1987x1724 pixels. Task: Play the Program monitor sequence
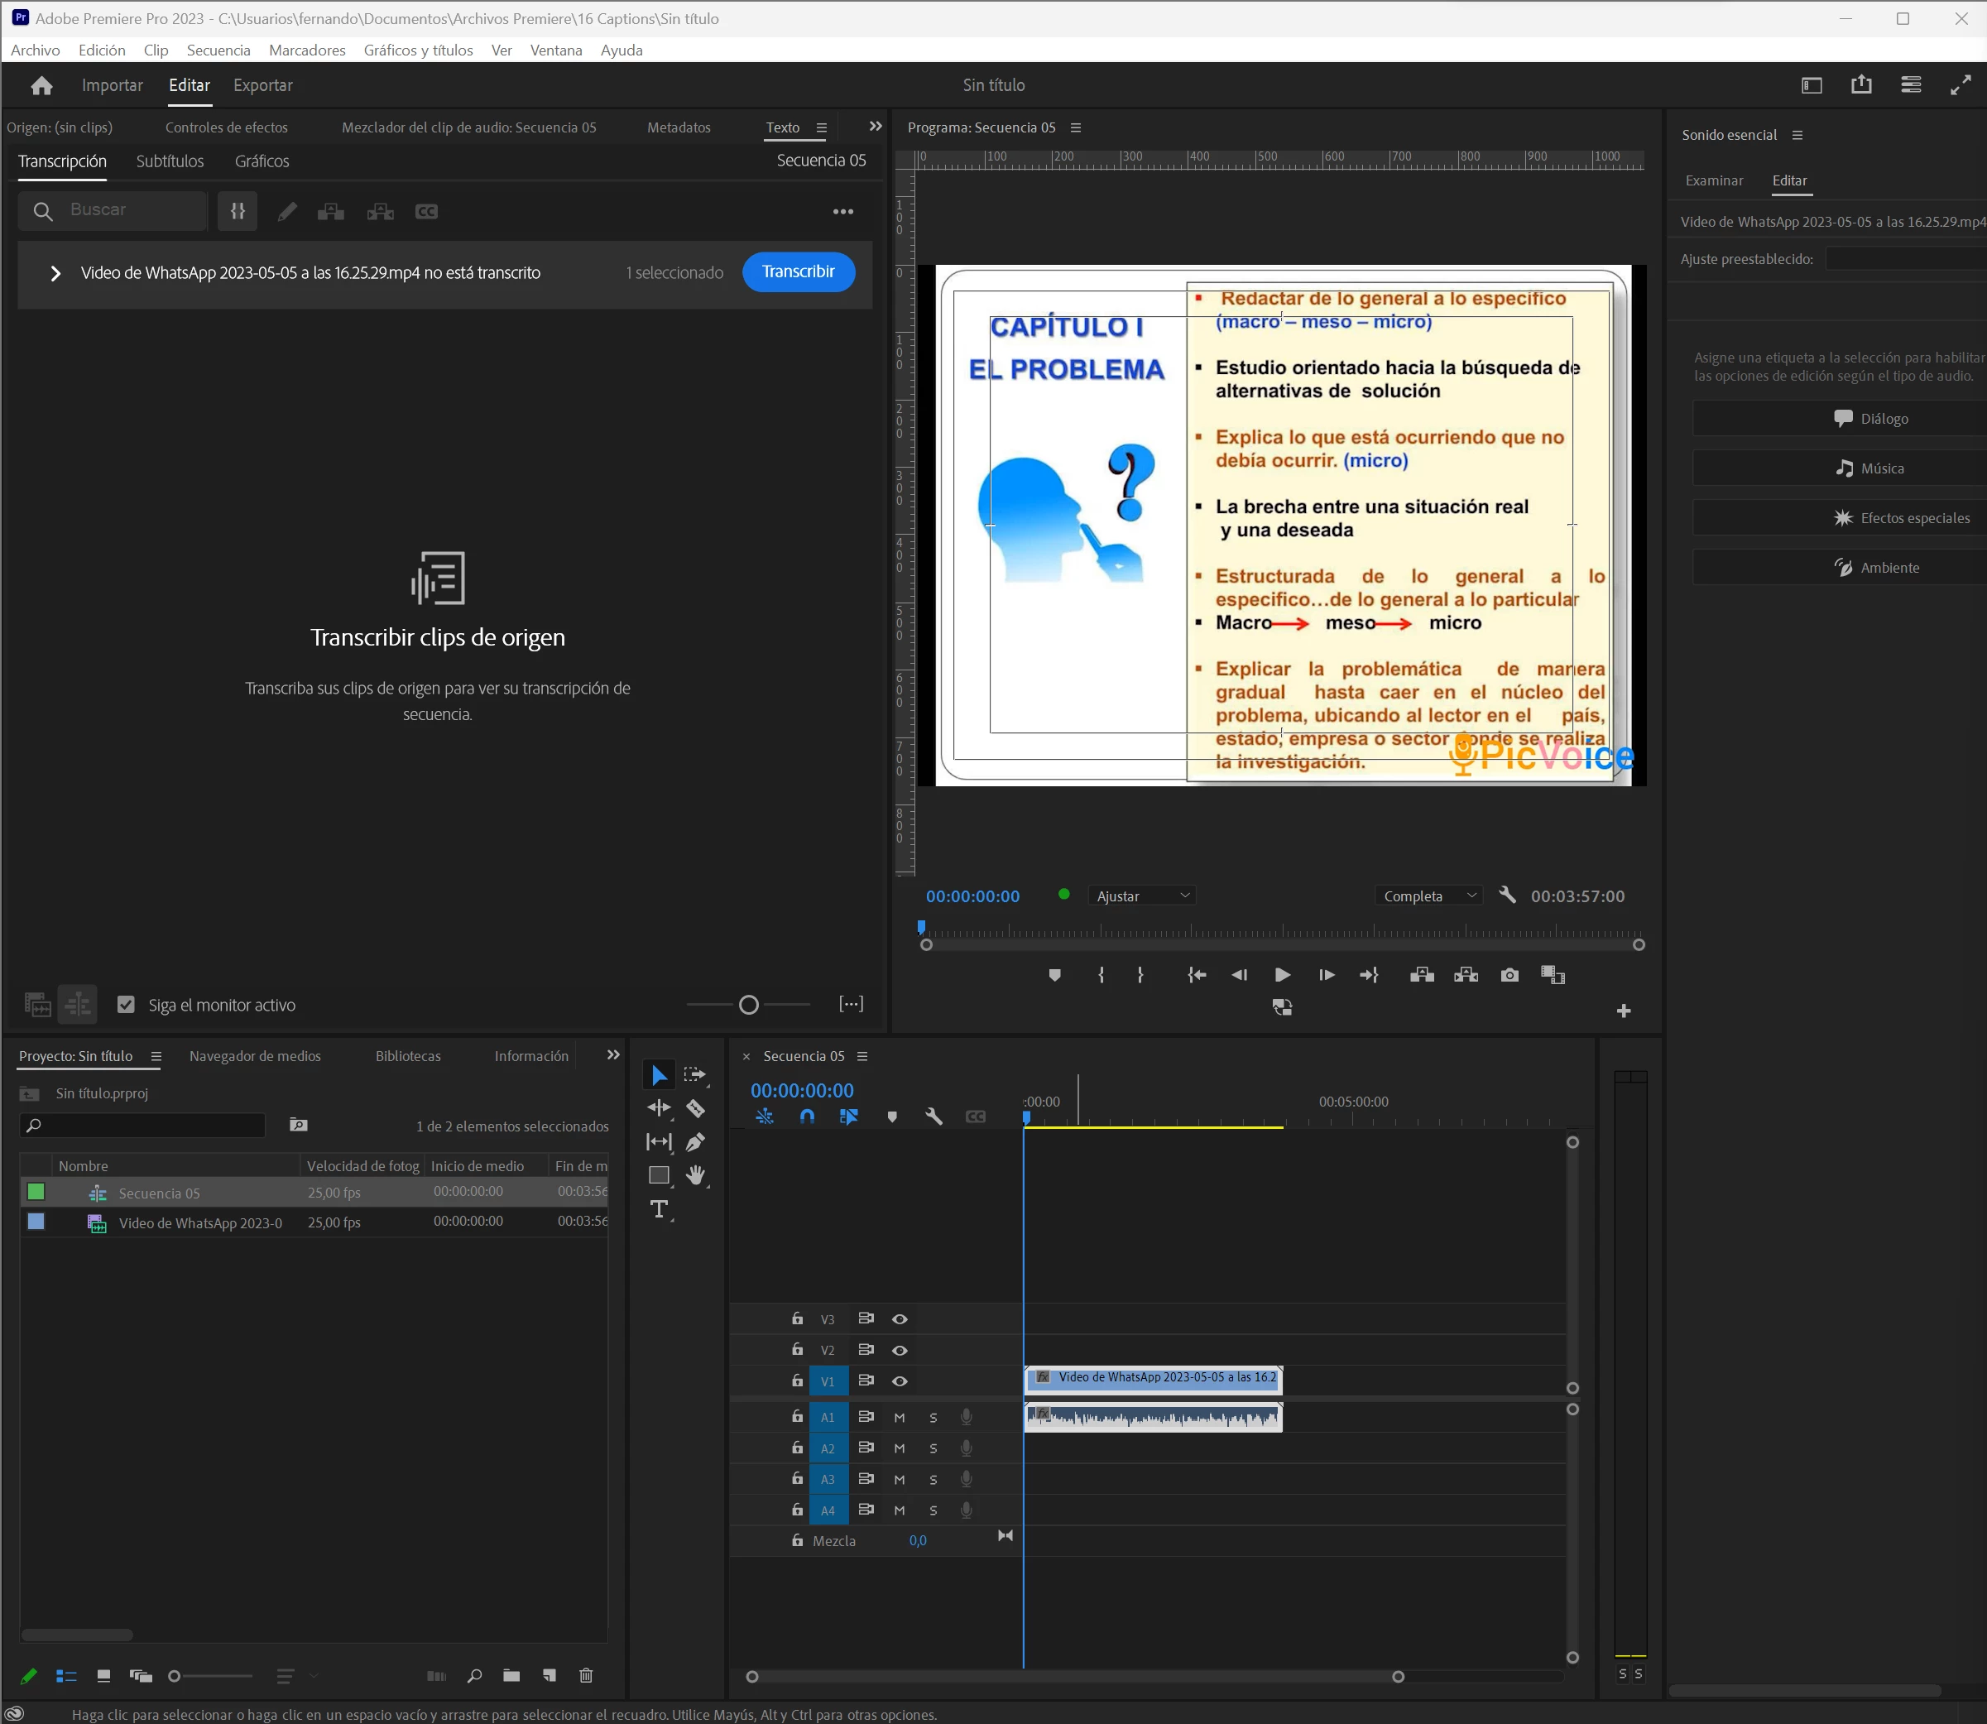click(1282, 976)
